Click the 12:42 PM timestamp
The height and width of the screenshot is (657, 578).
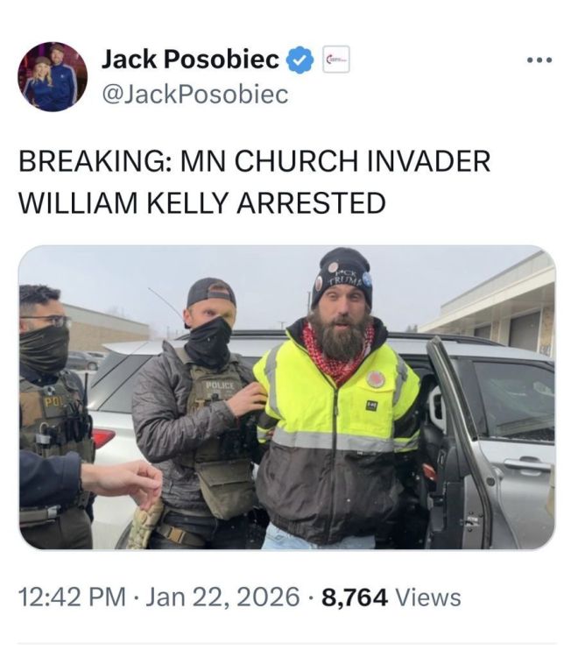coord(73,597)
